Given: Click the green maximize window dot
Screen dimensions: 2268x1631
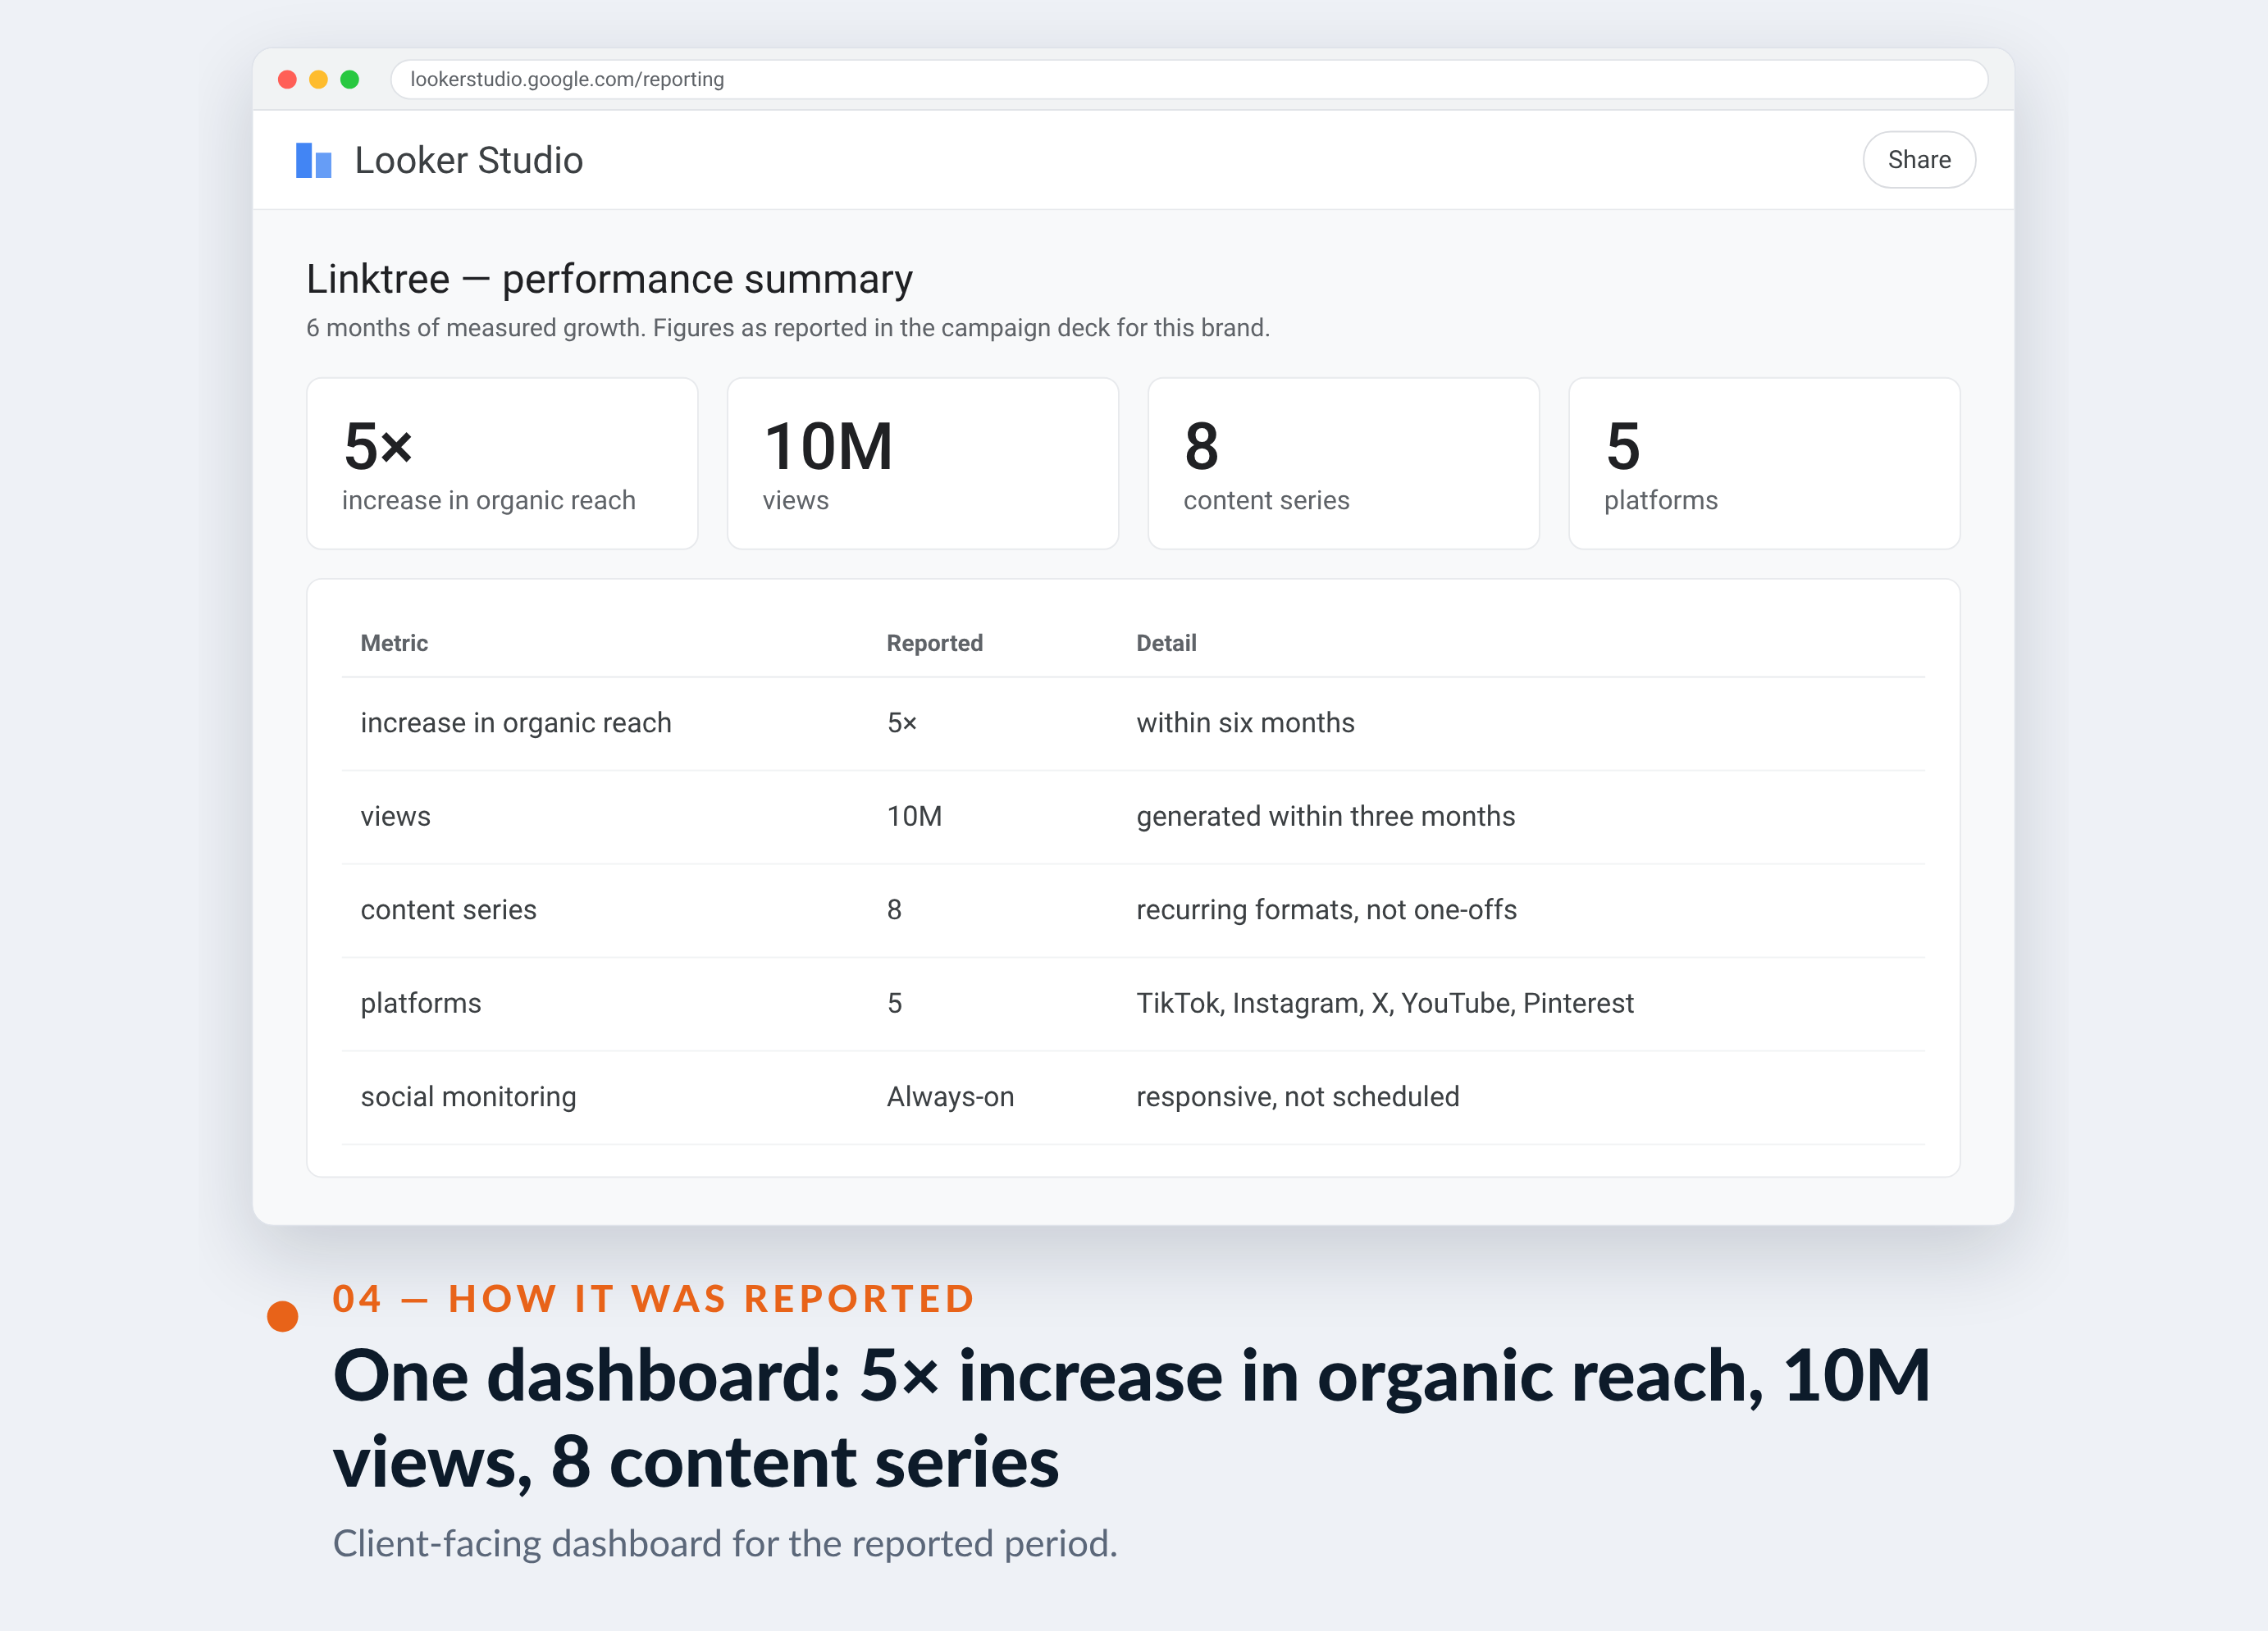Looking at the screenshot, I should coord(350,79).
